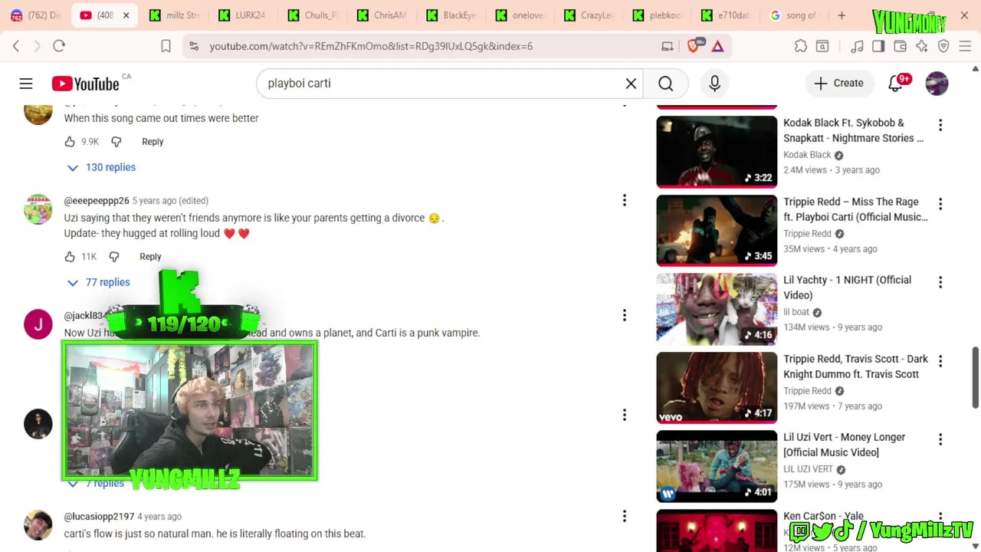Switch to the CrazyLeg tab

(x=589, y=15)
